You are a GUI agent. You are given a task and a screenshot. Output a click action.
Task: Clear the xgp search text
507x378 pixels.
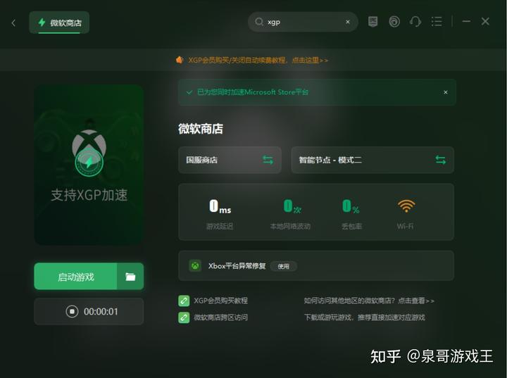point(348,22)
